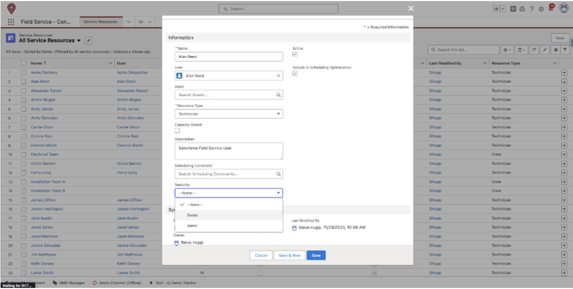The width and height of the screenshot is (573, 289).
Task: Open the display-as table dropdown
Action: [522, 50]
